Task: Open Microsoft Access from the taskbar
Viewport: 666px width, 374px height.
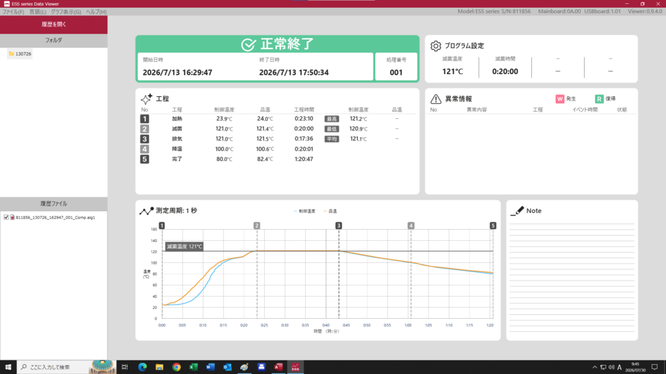Action: click(278, 368)
